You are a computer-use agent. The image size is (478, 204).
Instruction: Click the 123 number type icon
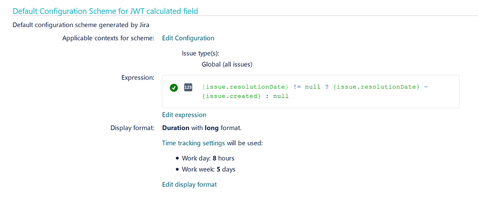pyautogui.click(x=188, y=88)
